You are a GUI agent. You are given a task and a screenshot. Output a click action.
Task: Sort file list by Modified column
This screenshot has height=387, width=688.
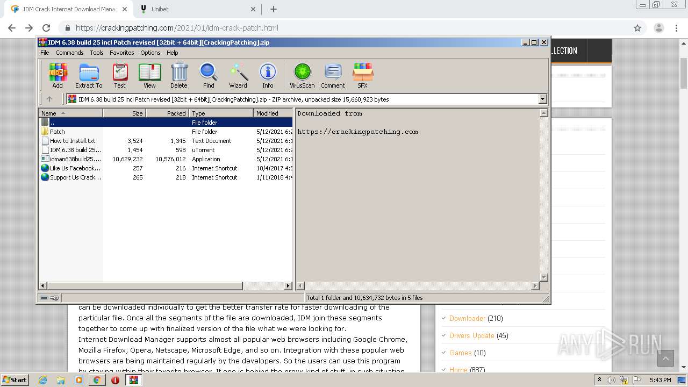tap(273, 113)
